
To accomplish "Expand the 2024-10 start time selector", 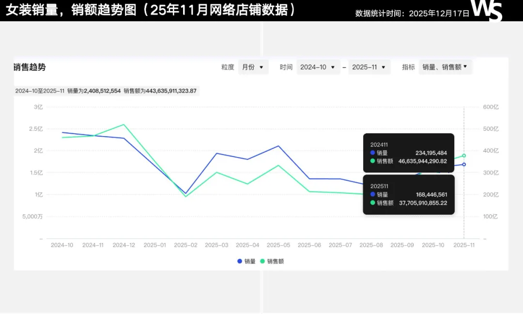I will tap(318, 67).
